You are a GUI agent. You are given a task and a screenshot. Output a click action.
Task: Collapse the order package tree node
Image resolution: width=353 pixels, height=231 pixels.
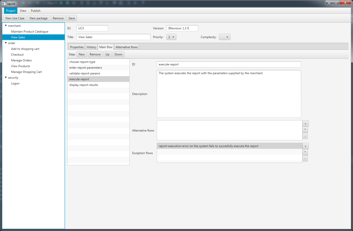tap(6, 43)
